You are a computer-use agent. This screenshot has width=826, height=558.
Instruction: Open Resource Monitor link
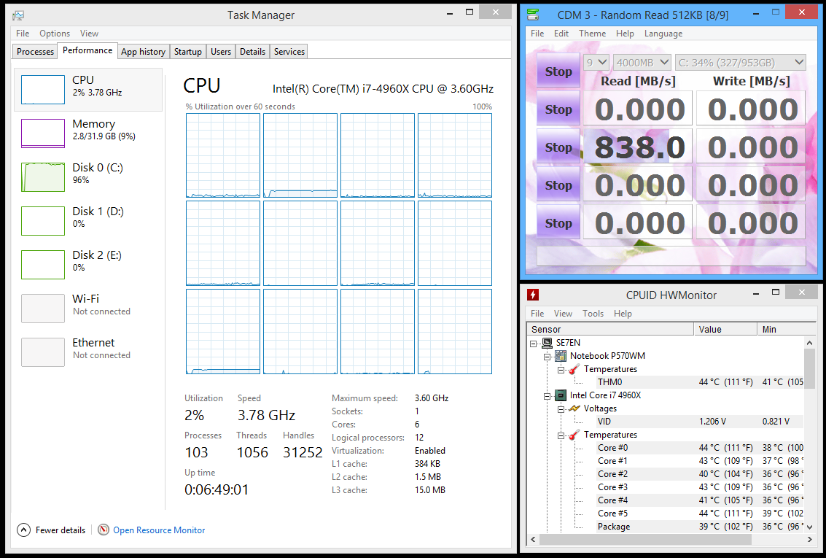(x=159, y=530)
